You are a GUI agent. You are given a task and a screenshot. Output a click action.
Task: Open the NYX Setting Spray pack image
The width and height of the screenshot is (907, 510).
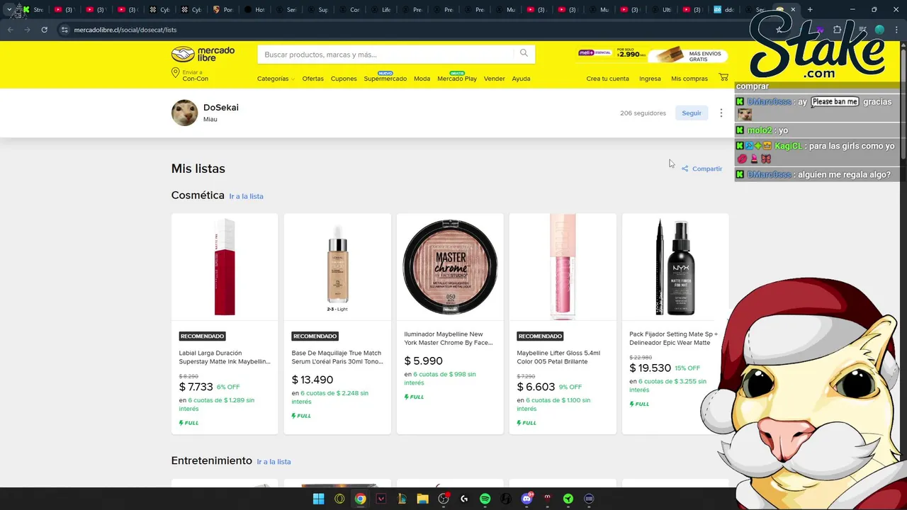(675, 266)
